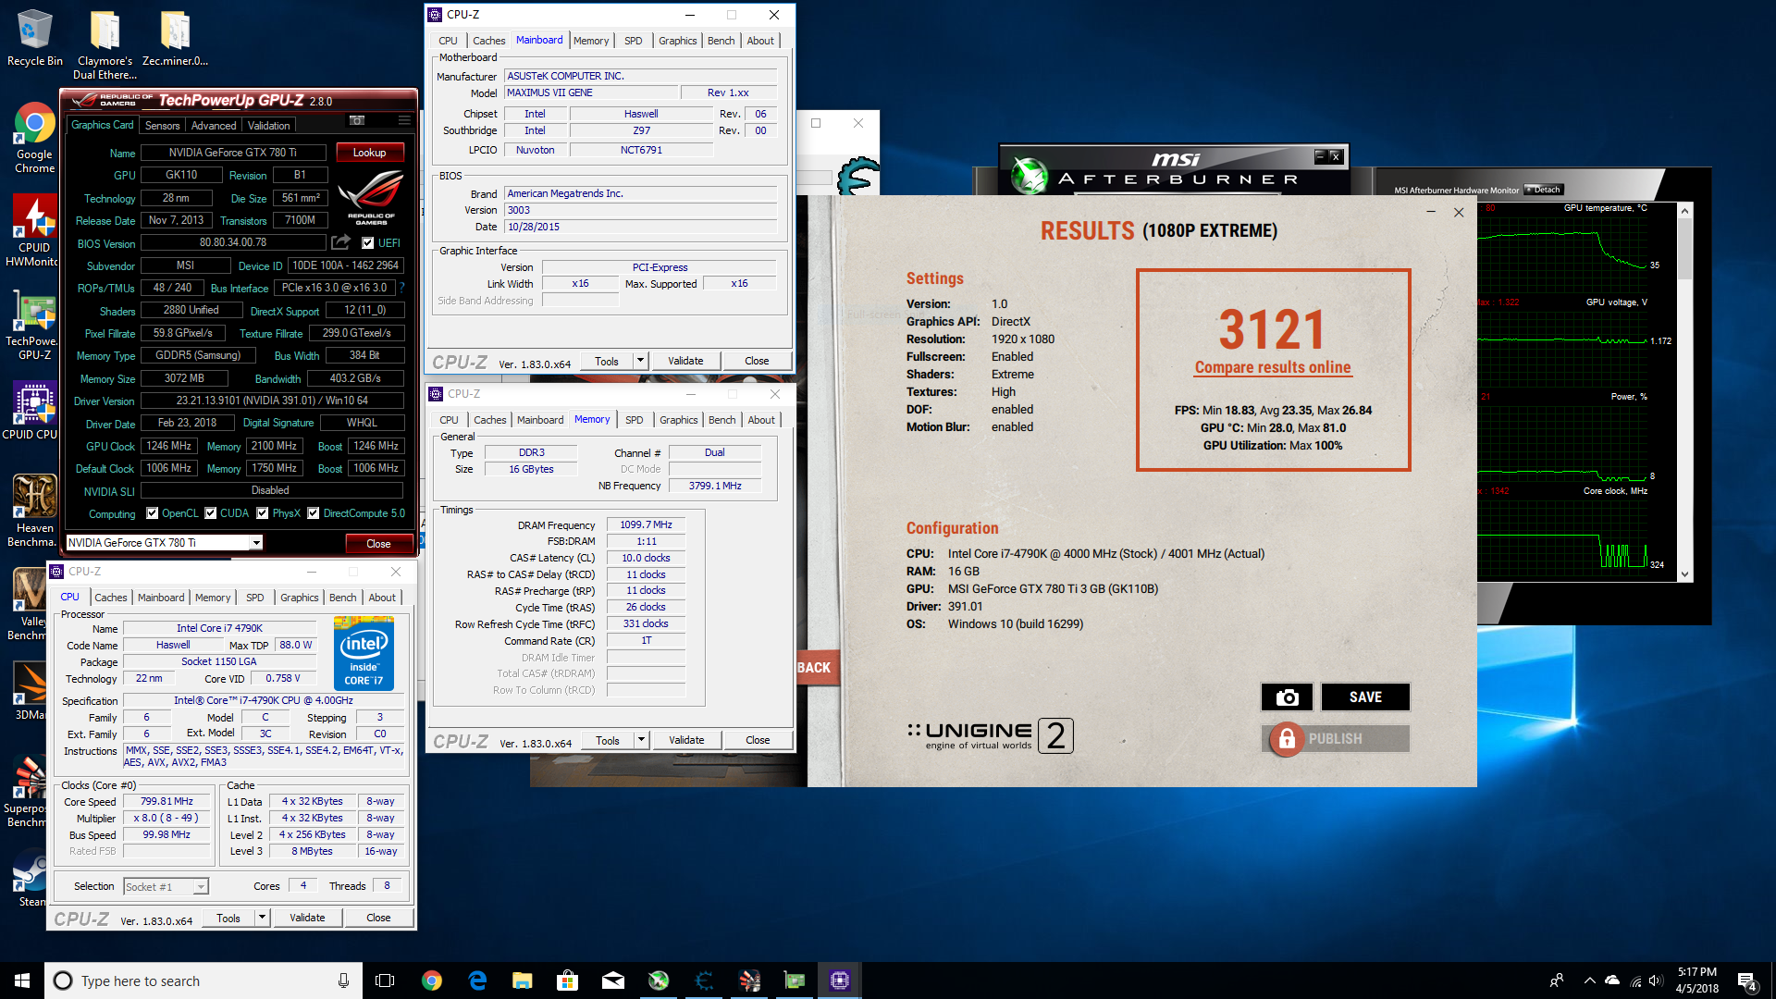Open Microsoft Edge from the taskbar

click(477, 980)
